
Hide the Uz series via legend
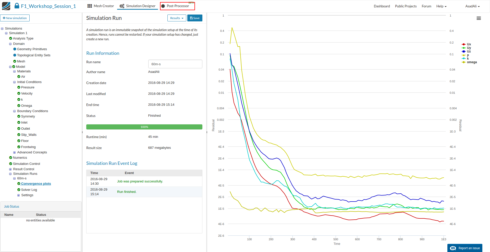click(469, 51)
